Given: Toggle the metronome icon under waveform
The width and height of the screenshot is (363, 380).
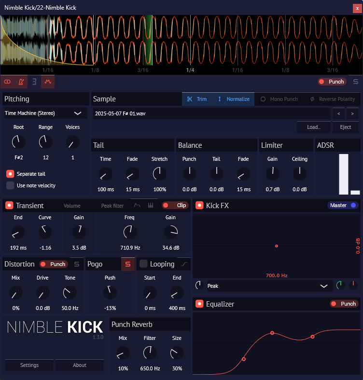Looking at the screenshot, I should [x=21, y=82].
